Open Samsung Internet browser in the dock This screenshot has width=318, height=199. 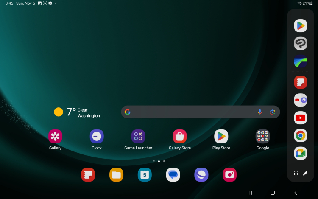[x=201, y=175]
